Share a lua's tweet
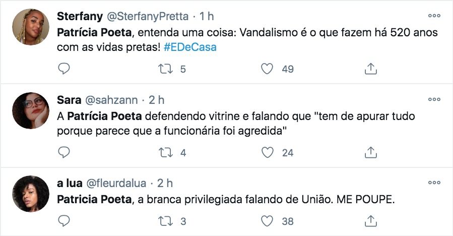Screen dimensions: 453x236 click(370, 221)
